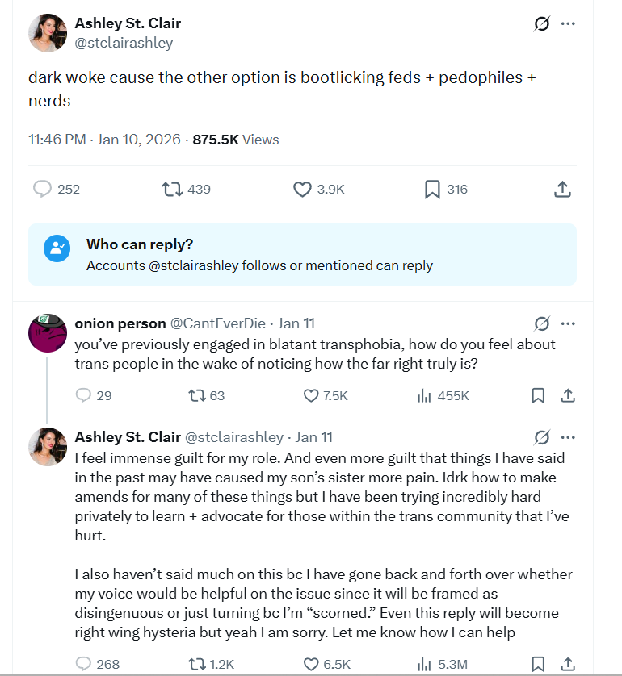This screenshot has height=676, width=622.
Task: Bookmark the main post with 316 bookmarks
Action: coord(432,189)
